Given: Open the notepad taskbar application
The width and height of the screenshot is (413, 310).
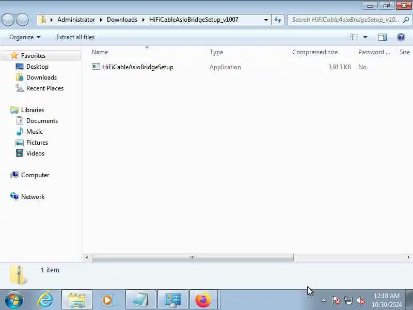Looking at the screenshot, I should 140,300.
